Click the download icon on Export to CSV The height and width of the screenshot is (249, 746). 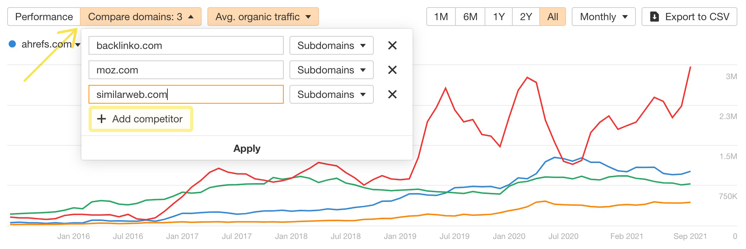[x=654, y=17]
